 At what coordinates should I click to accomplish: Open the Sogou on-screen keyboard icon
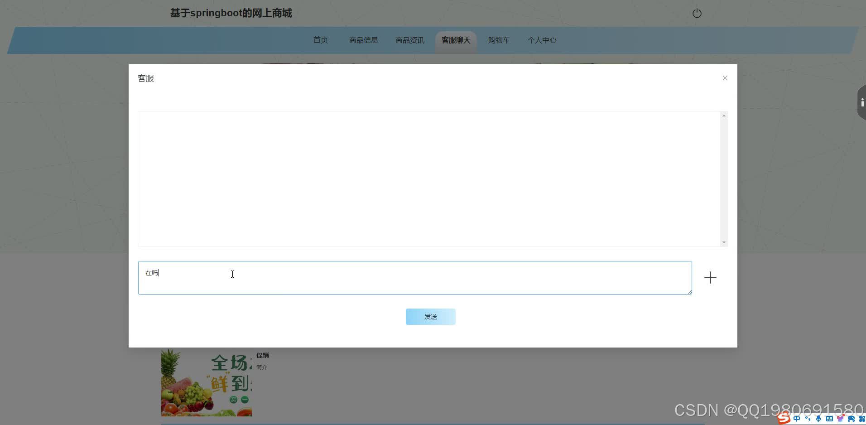[x=830, y=418]
